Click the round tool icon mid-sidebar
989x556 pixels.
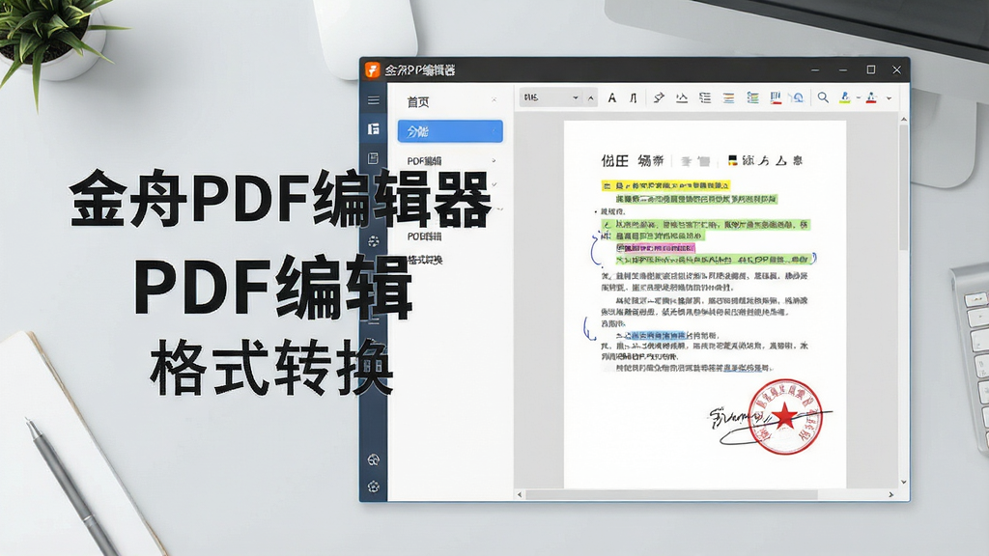pos(374,240)
